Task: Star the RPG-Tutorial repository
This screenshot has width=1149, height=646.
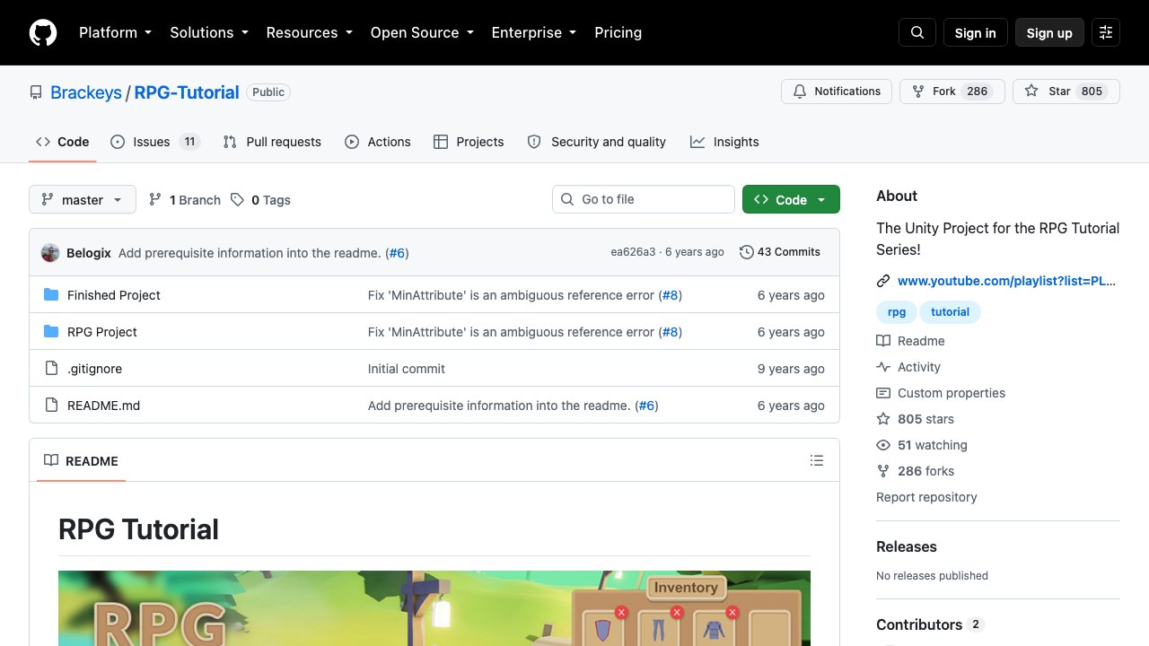Action: [1066, 92]
